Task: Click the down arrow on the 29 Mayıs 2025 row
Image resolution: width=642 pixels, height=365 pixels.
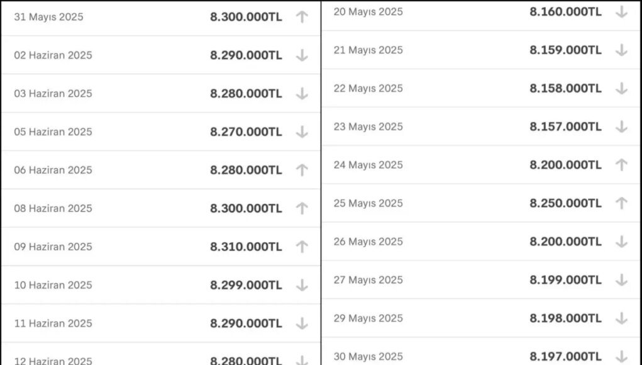Action: [x=621, y=318]
